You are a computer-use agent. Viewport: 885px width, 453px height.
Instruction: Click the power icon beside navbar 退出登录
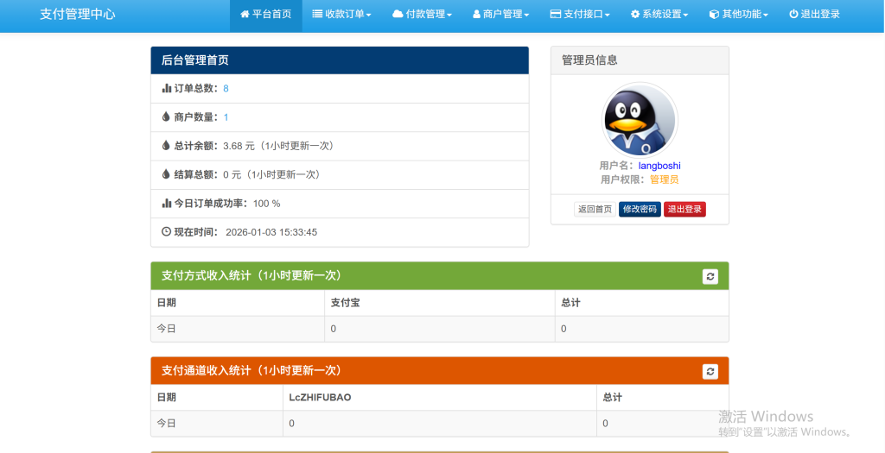793,15
